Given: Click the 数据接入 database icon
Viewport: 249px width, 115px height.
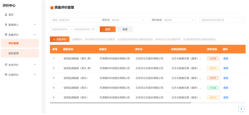Looking at the screenshot, I should point(6,25).
